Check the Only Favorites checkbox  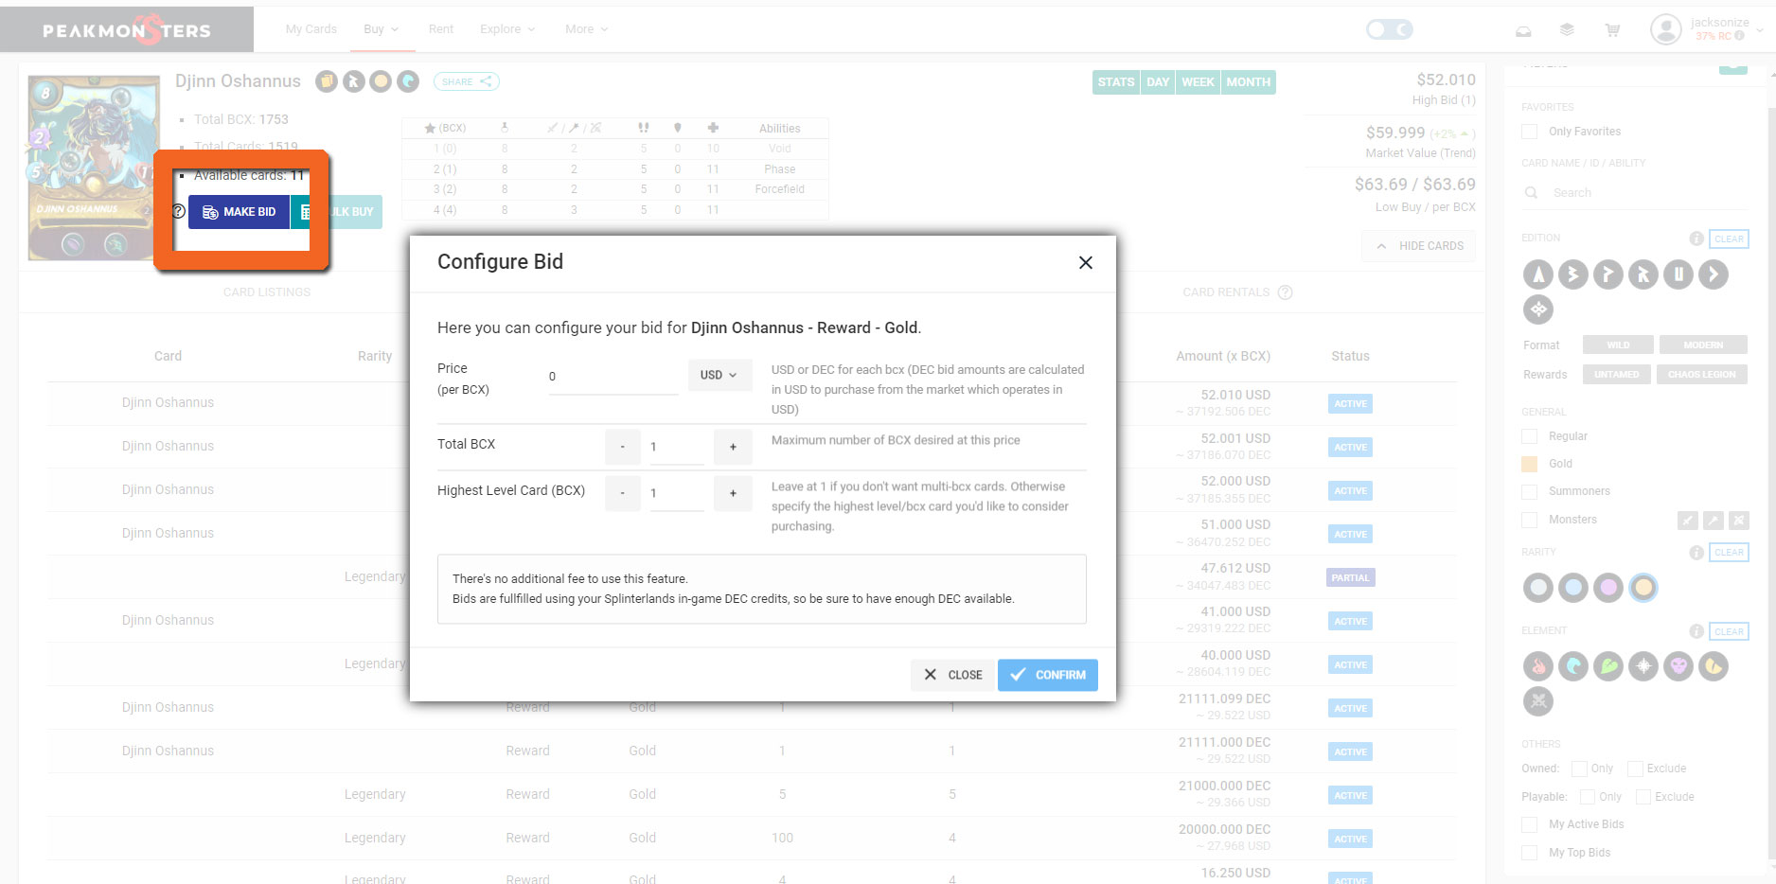(1529, 132)
